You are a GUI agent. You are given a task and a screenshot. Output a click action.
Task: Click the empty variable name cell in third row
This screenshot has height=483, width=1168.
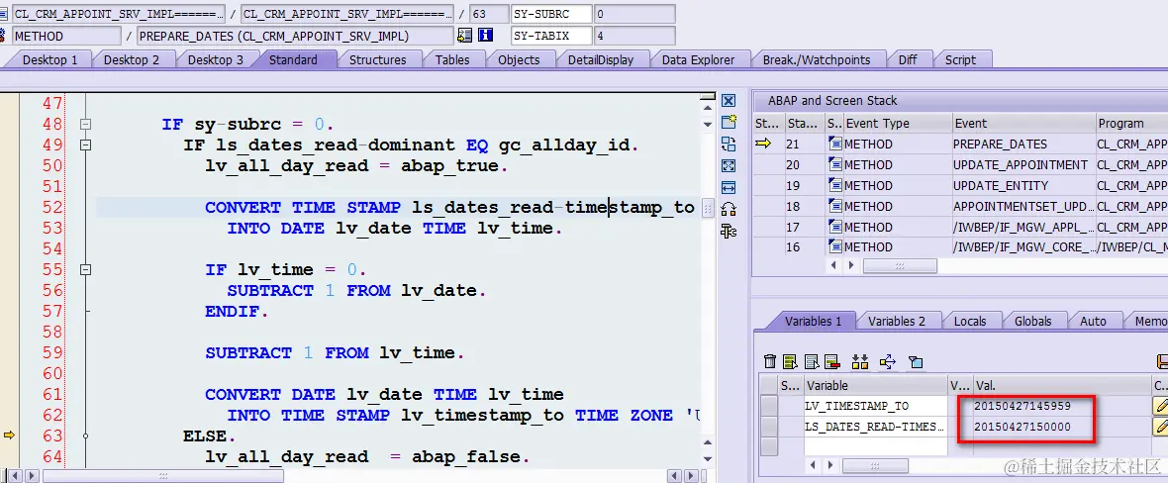point(876,446)
